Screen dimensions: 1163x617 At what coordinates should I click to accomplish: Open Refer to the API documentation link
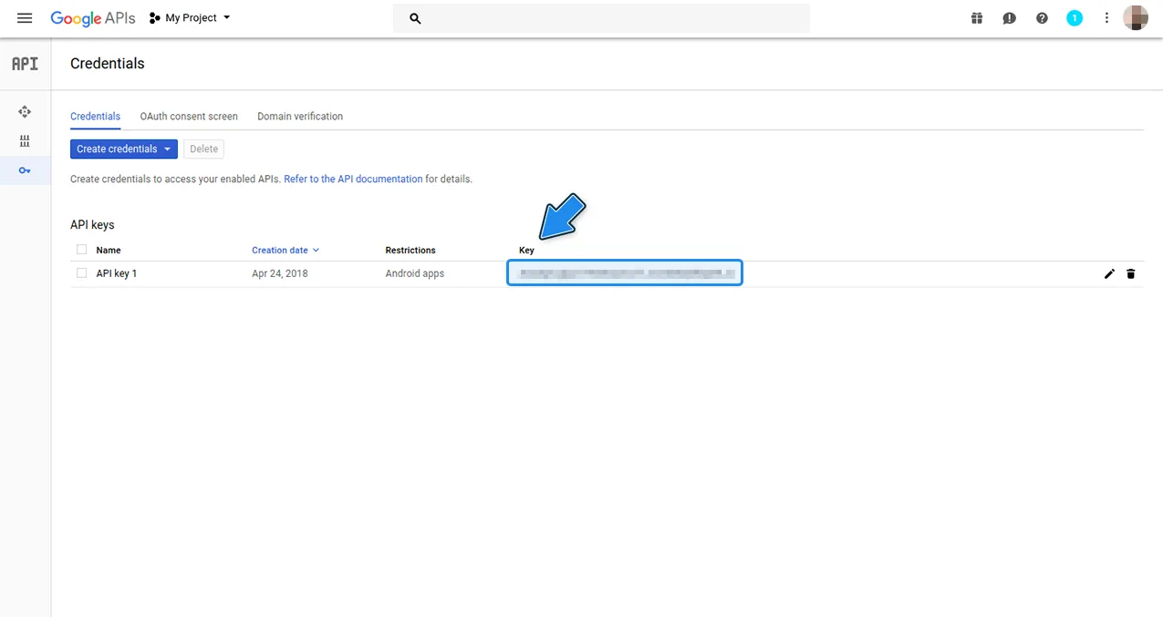pyautogui.click(x=353, y=180)
